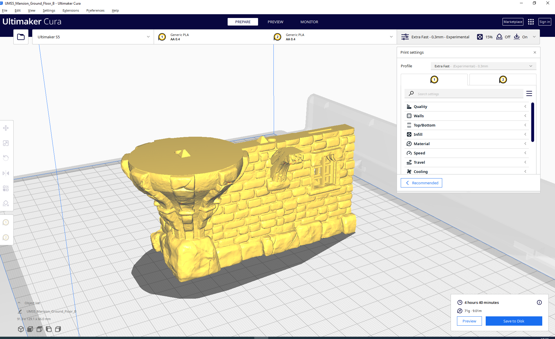Switch to the PREVIEW tab

275,22
